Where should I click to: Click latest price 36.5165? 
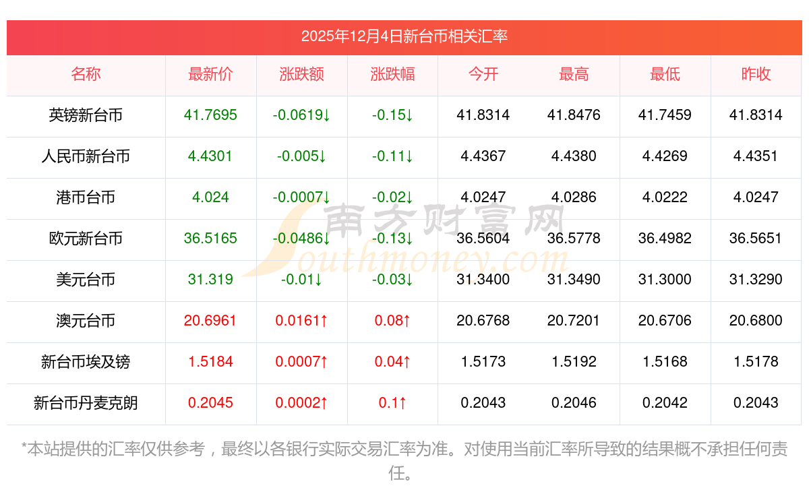point(210,239)
